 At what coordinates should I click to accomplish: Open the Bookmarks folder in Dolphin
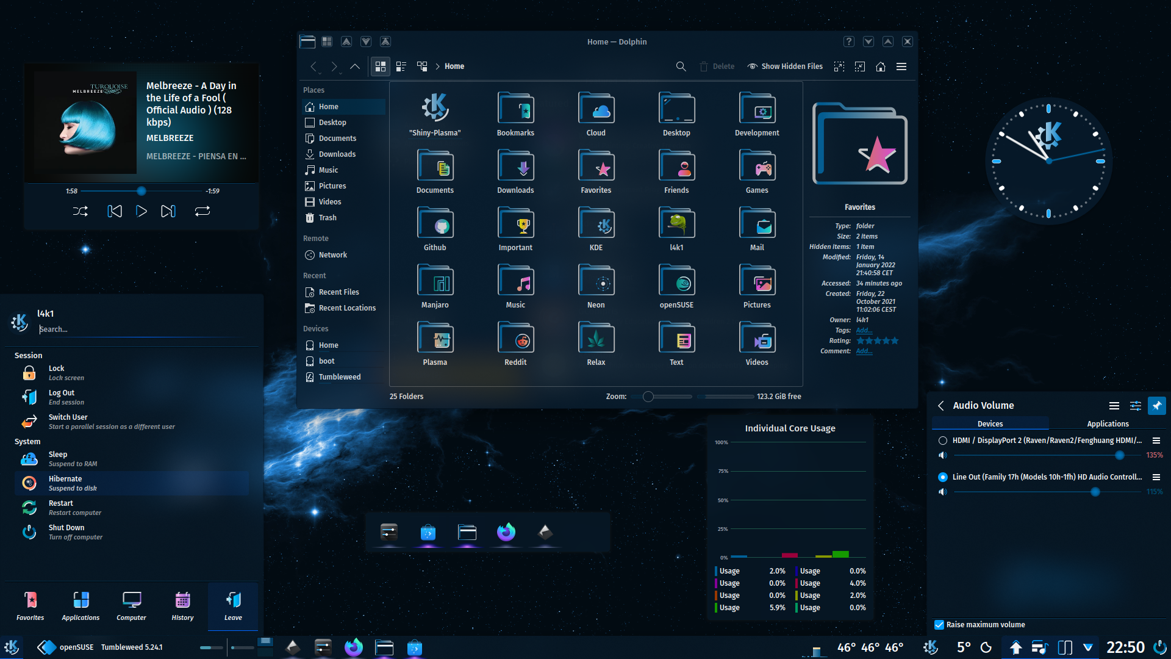[515, 115]
